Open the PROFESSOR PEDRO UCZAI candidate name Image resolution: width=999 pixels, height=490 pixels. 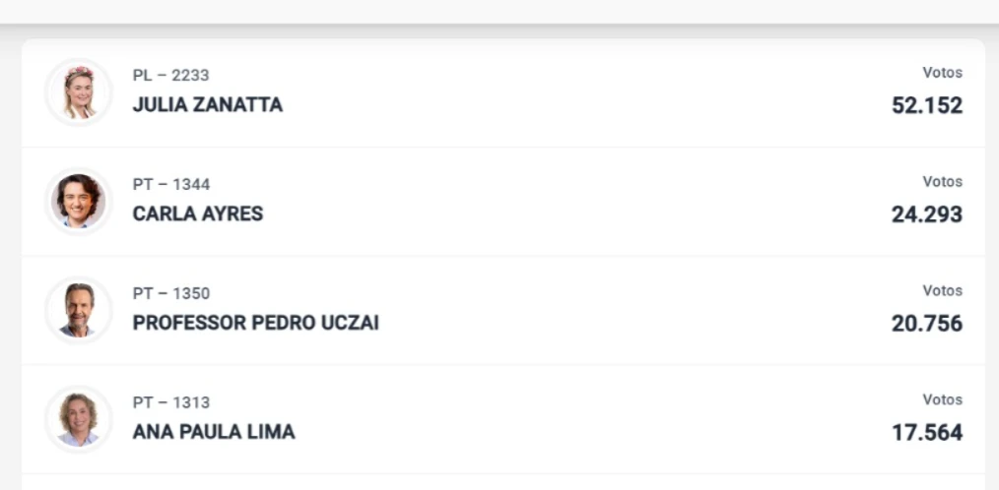[x=255, y=324]
